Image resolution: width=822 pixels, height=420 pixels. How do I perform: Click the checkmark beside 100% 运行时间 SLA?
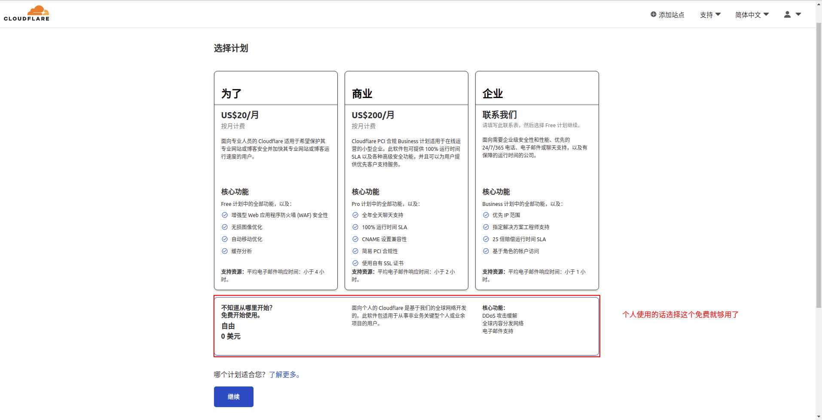point(355,227)
